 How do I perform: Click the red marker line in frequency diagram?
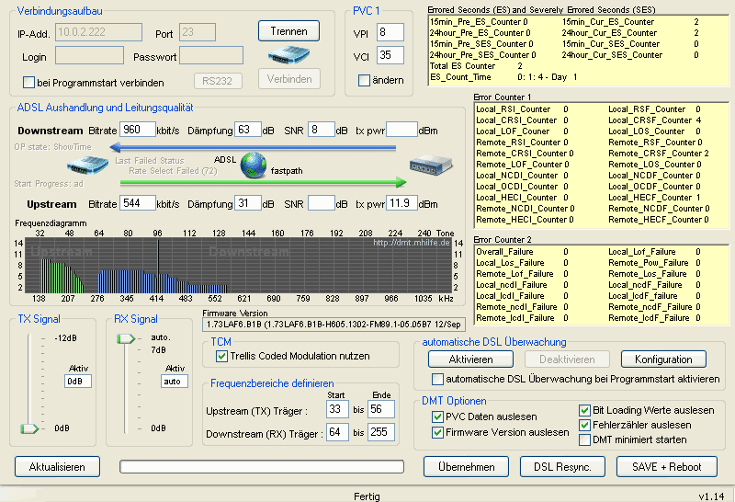click(x=158, y=266)
